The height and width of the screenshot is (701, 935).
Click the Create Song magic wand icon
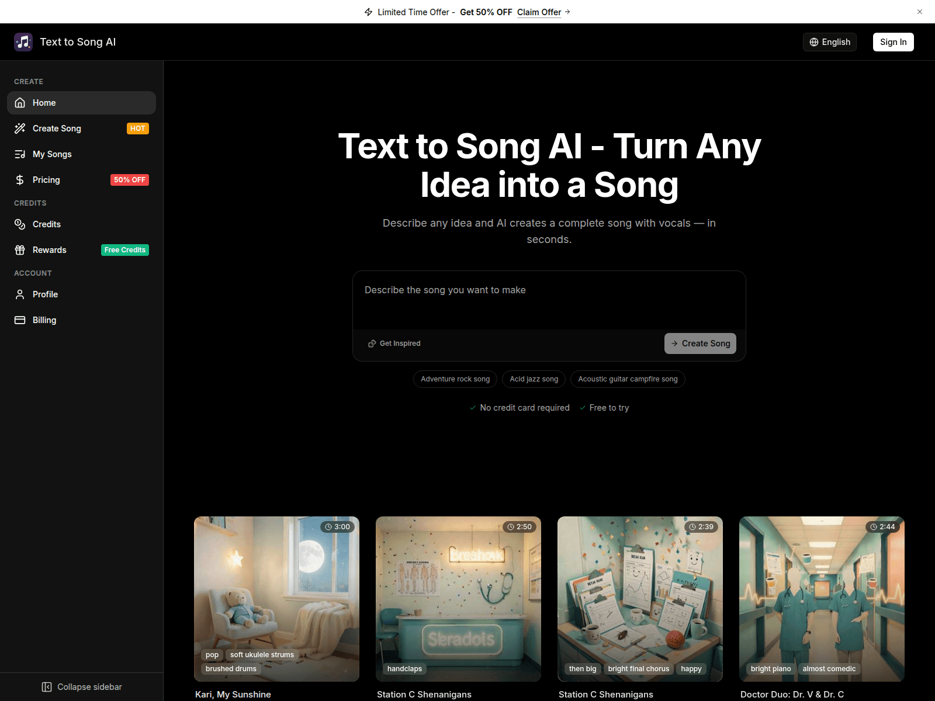(x=20, y=129)
